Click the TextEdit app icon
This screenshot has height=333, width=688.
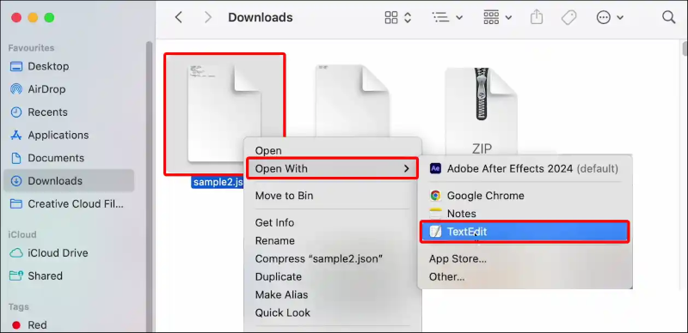click(x=435, y=232)
